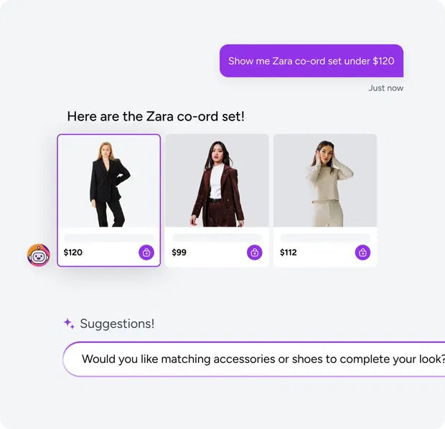Viewport: 445px width, 429px height.
Task: Add the $120 black suit to bag
Action: click(146, 253)
